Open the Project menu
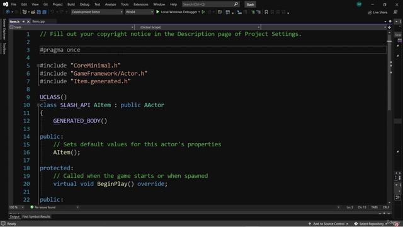403x227 pixels. coord(57,4)
